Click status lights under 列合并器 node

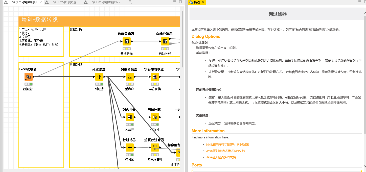click(x=130, y=125)
